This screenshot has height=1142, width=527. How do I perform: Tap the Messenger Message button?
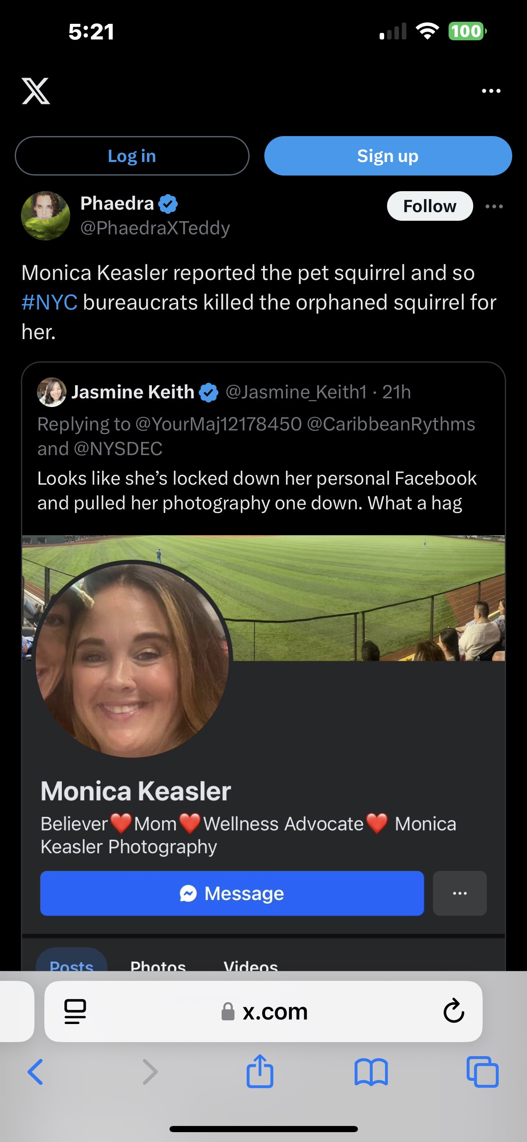pyautogui.click(x=232, y=893)
